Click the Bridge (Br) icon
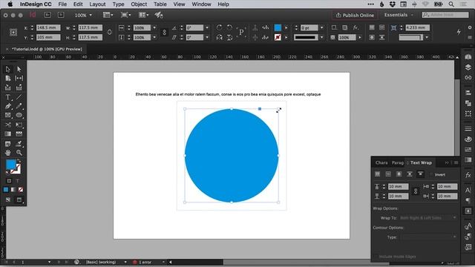Image resolution: width=475 pixels, height=267 pixels. tap(47, 15)
